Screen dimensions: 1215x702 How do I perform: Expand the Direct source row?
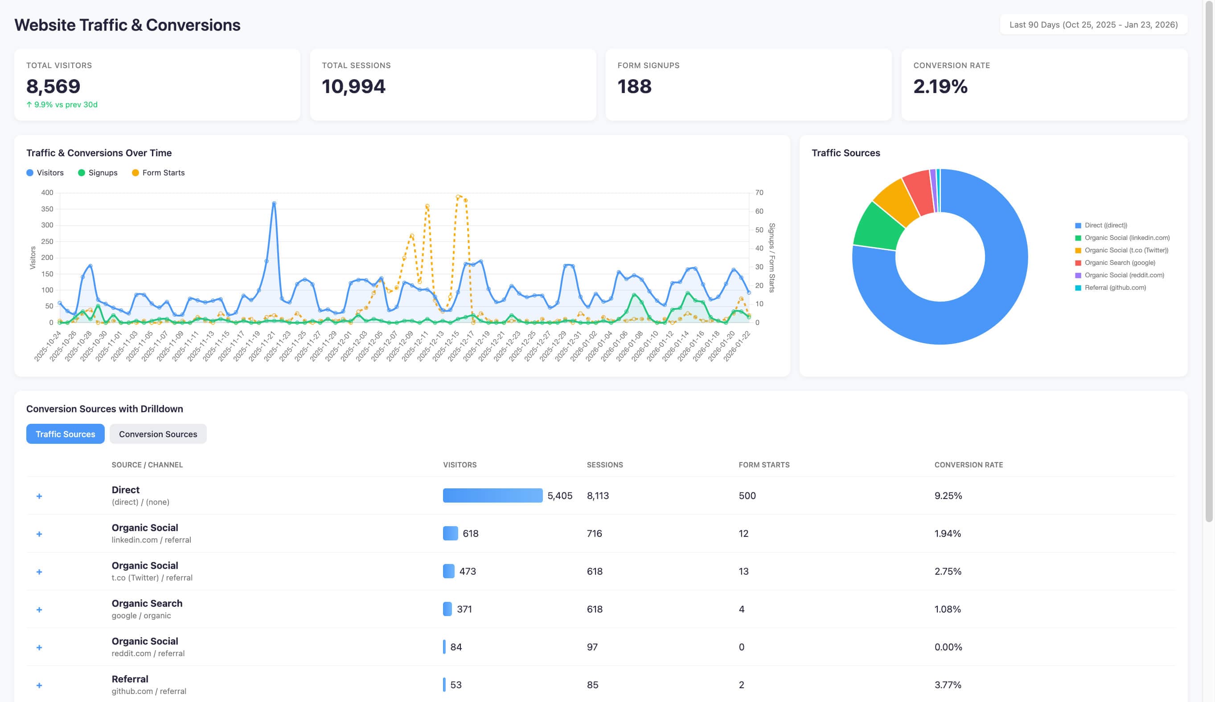coord(39,496)
